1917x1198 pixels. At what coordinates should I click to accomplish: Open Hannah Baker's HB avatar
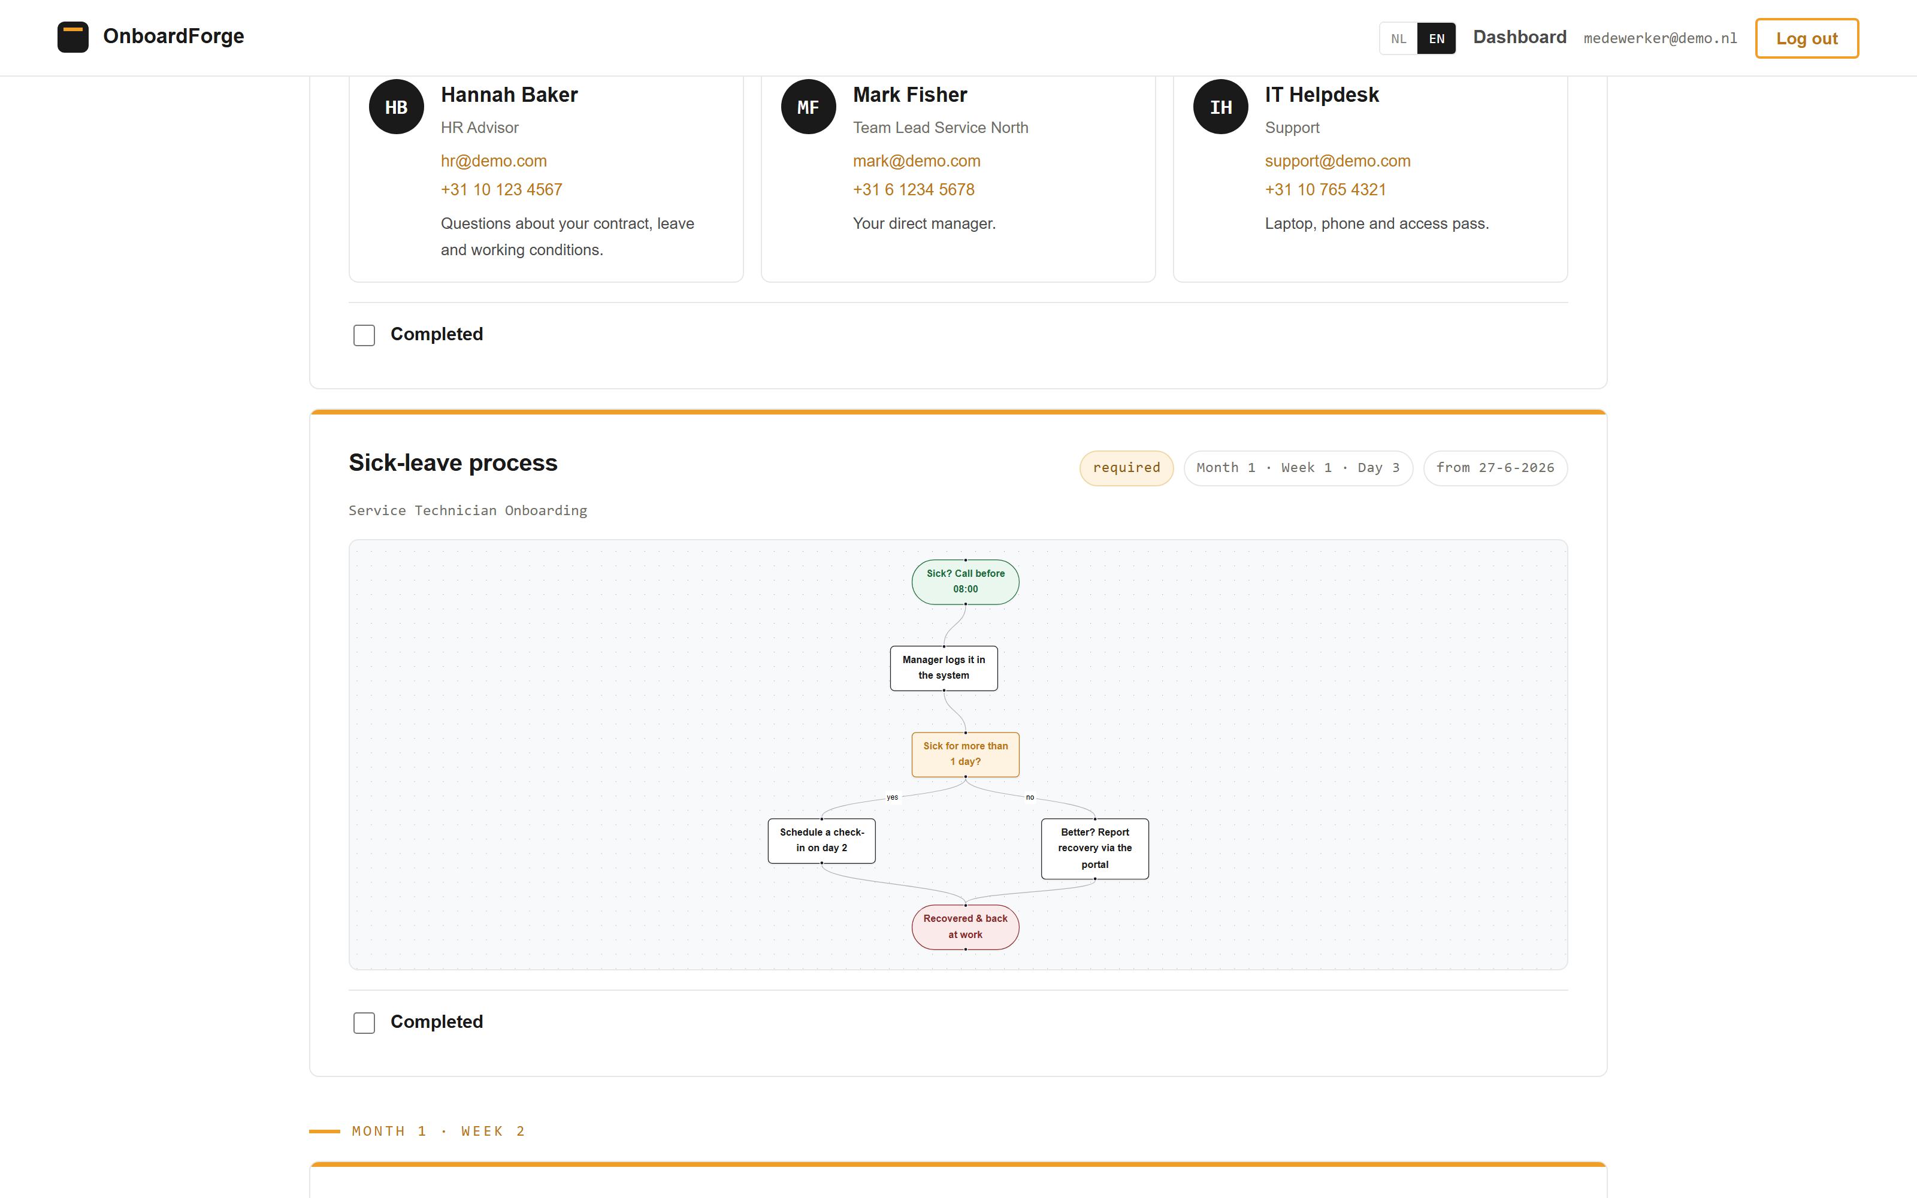point(396,107)
